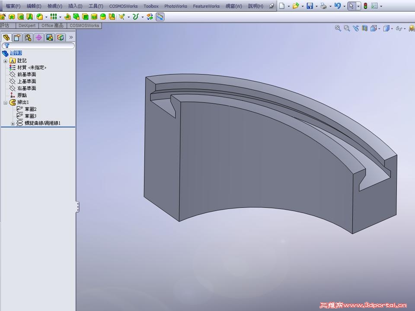Screen dimensions: 415x311
Task: Click the New document icon
Action: coord(282,6)
